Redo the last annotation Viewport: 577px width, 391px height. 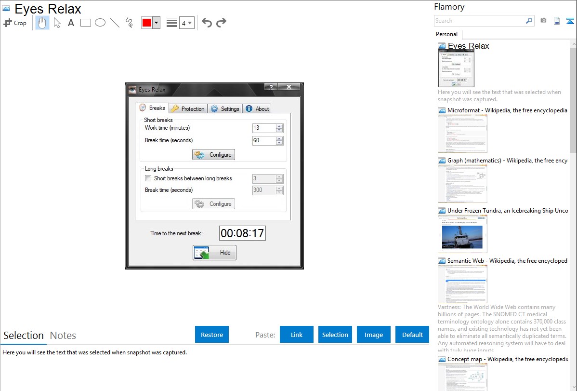click(221, 23)
